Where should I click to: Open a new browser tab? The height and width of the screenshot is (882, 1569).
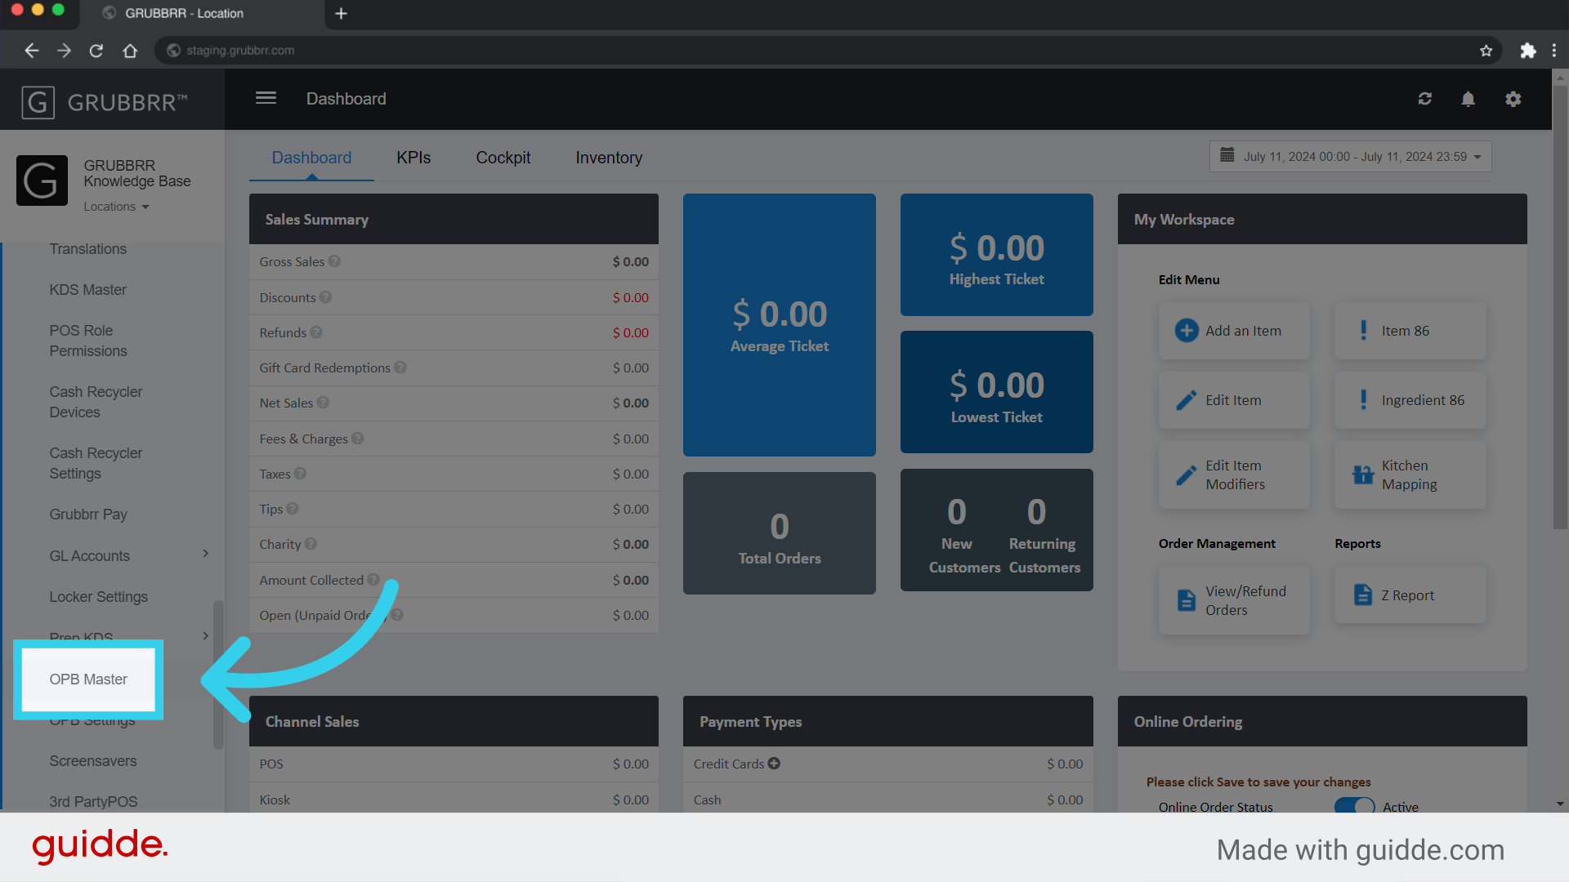(342, 14)
